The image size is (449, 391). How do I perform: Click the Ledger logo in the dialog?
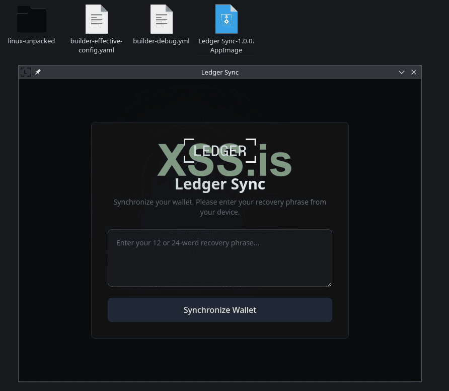pyautogui.click(x=220, y=151)
